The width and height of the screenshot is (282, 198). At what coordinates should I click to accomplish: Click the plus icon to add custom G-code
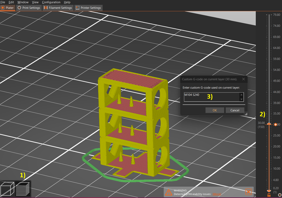(276, 125)
